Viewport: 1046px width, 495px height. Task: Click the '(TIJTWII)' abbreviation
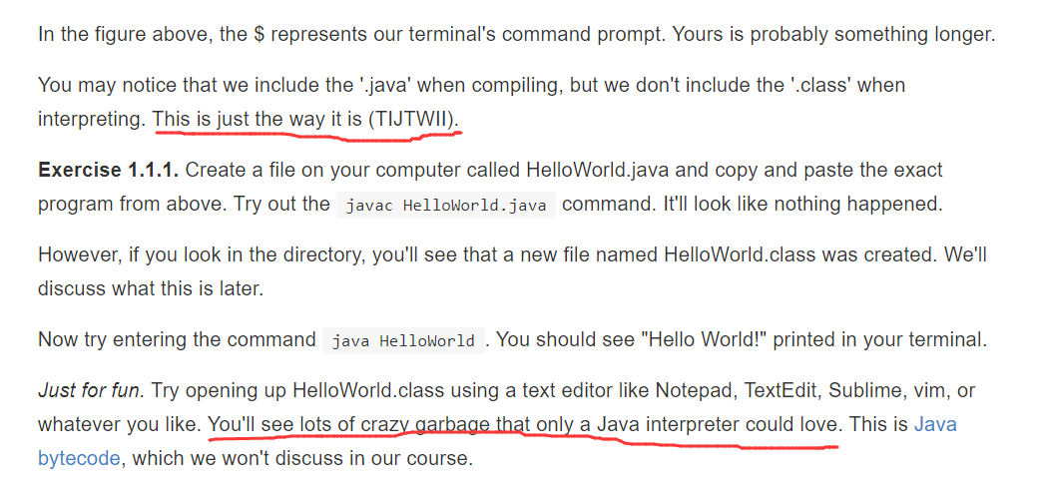[x=414, y=120]
